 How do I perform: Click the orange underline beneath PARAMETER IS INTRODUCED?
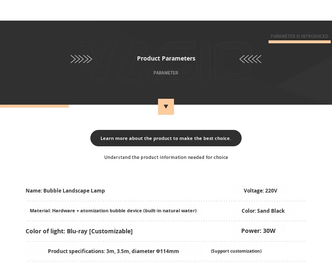299,42
